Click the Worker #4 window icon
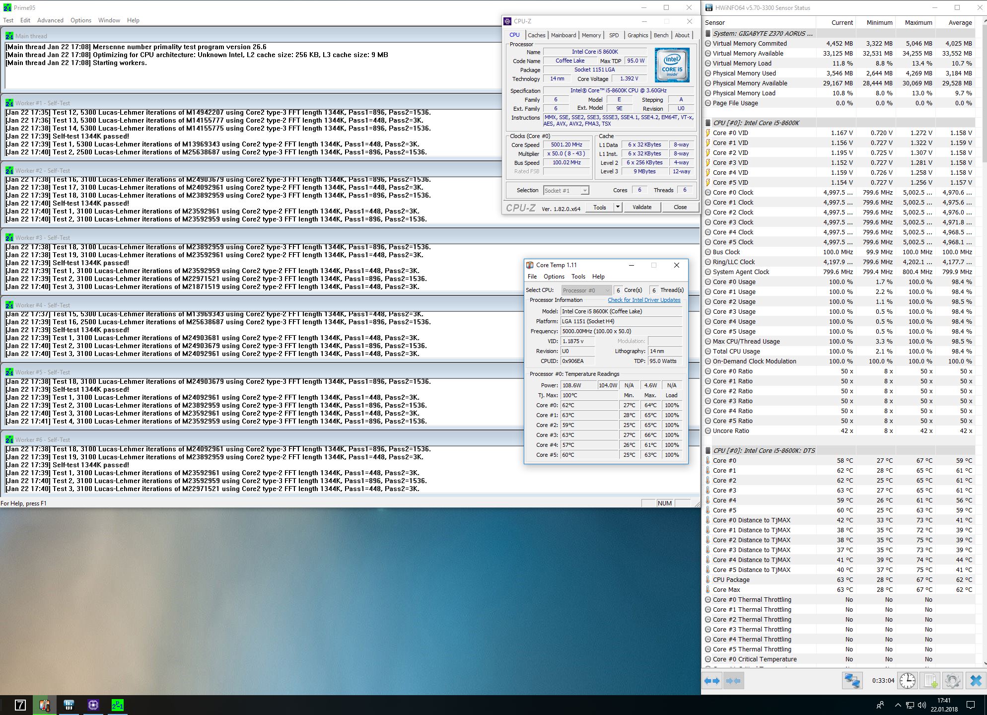This screenshot has height=715, width=987. click(x=9, y=305)
